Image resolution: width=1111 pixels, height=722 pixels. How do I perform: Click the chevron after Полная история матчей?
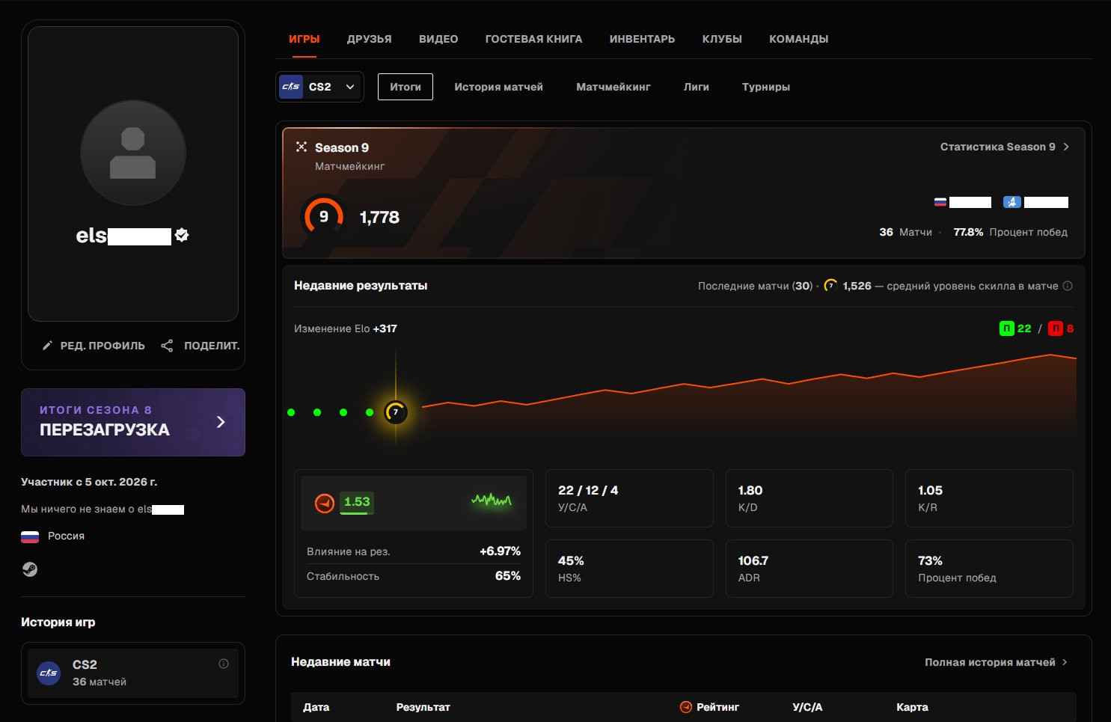tap(1065, 662)
